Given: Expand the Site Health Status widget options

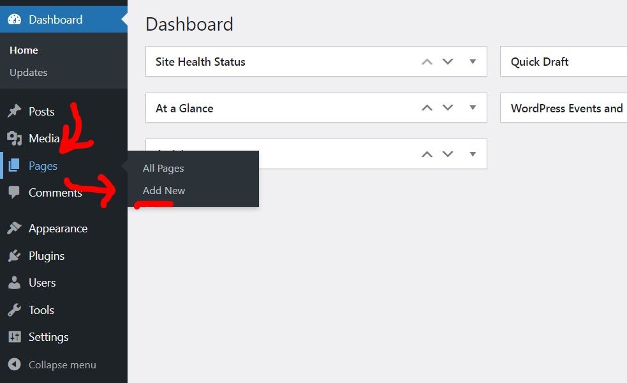Looking at the screenshot, I should pyautogui.click(x=472, y=61).
